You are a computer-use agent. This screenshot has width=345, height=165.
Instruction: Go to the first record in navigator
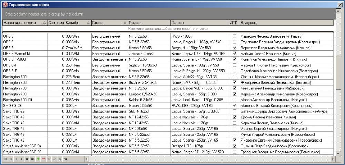pos(6,159)
